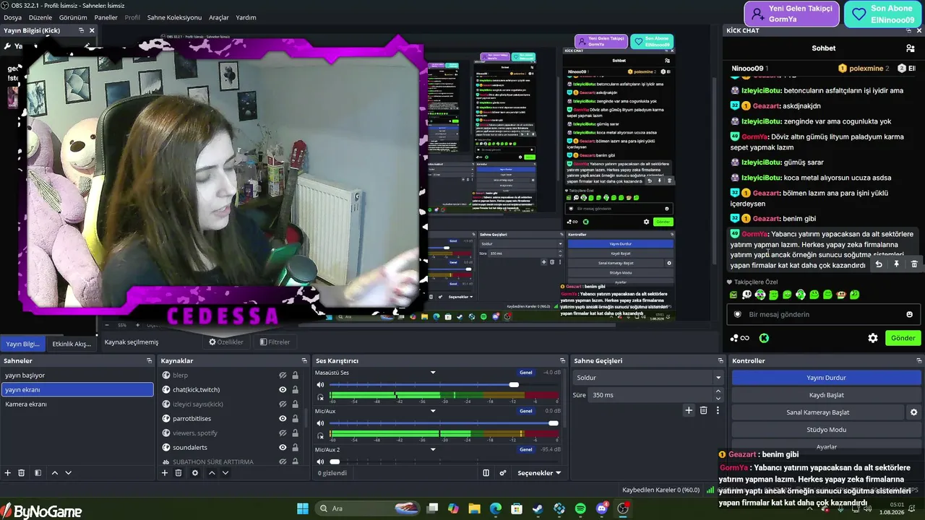The width and height of the screenshot is (925, 520).
Task: Open the Soldur transition dropdown
Action: pos(647,378)
